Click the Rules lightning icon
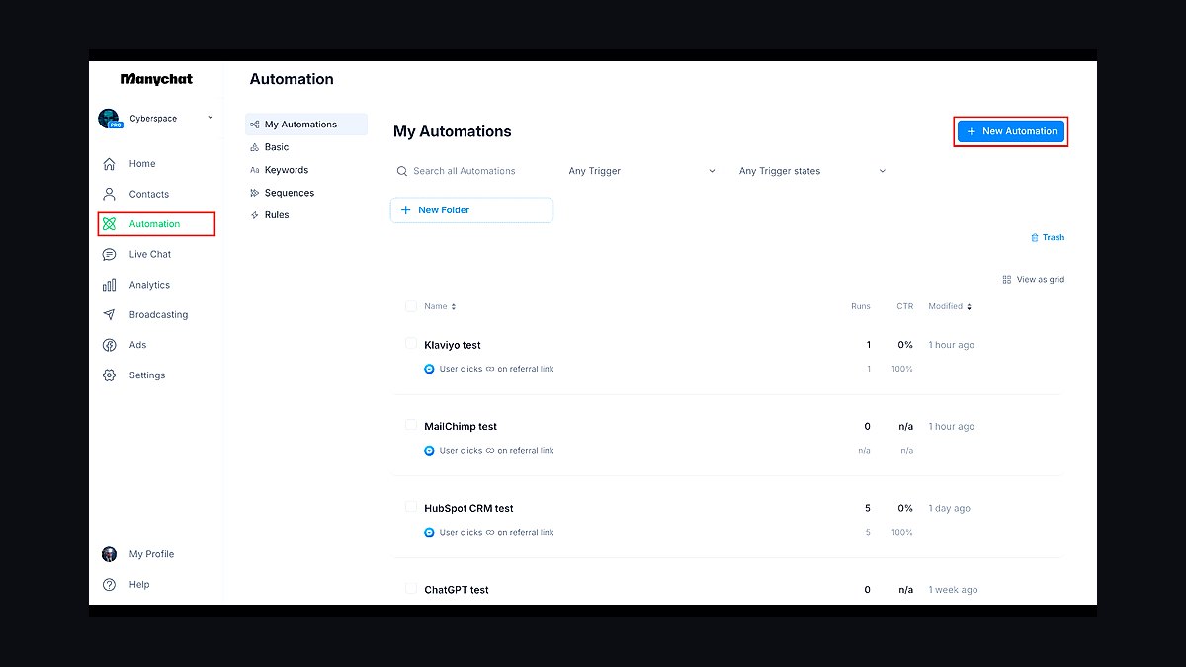 click(255, 215)
